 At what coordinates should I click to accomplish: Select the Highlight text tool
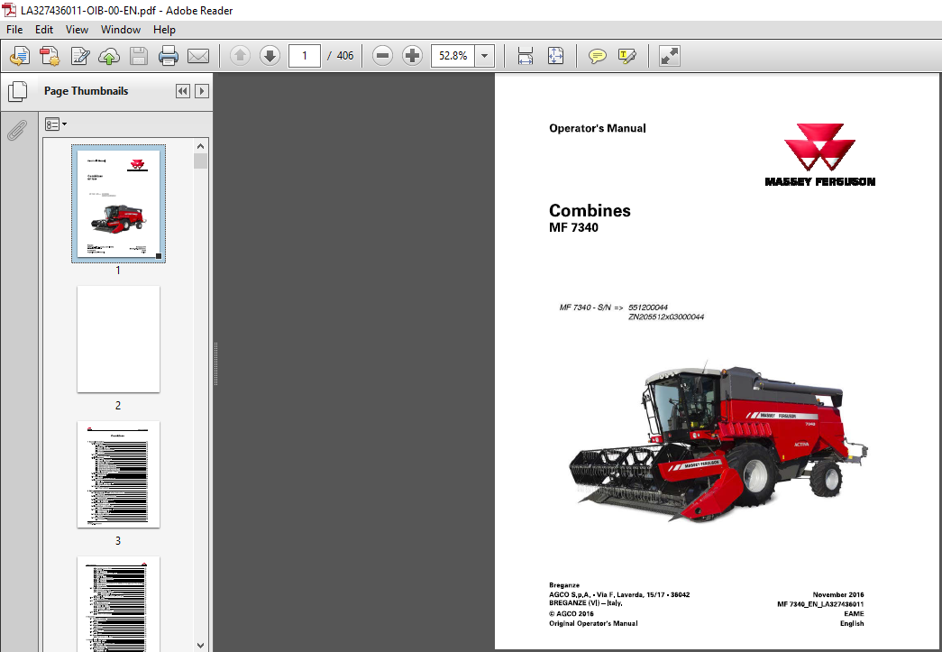click(626, 56)
